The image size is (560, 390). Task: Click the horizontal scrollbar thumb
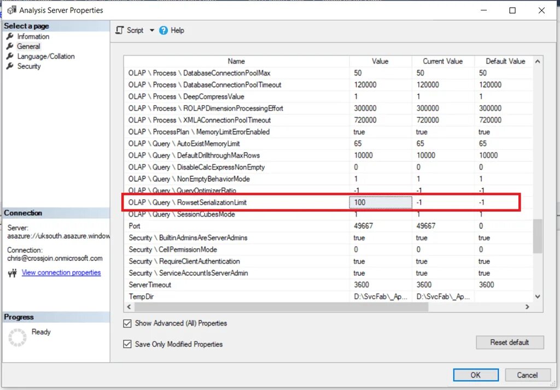(281, 307)
